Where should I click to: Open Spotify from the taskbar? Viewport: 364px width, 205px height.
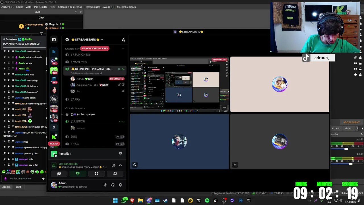coord(207,200)
